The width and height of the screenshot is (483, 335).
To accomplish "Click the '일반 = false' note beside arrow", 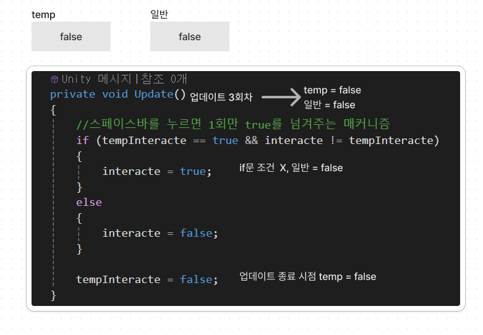I will click(329, 104).
